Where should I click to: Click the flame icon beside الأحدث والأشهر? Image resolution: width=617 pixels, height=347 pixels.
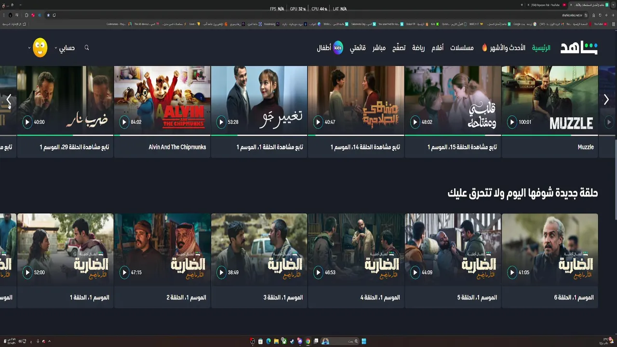click(x=484, y=48)
